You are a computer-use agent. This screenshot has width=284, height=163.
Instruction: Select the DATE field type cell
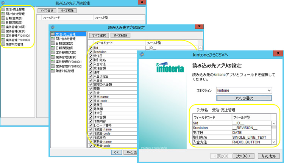(251, 133)
